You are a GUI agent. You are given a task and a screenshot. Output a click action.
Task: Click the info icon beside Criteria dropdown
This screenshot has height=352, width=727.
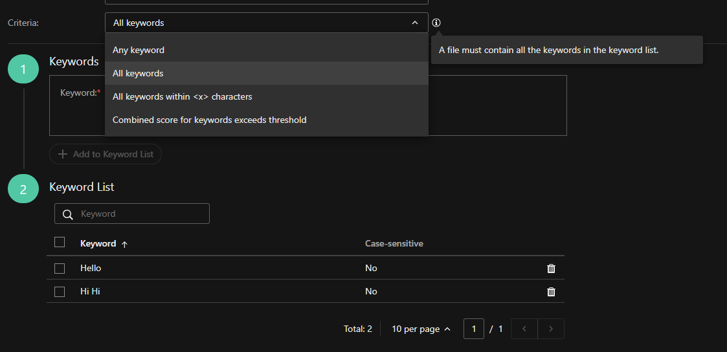(x=436, y=23)
